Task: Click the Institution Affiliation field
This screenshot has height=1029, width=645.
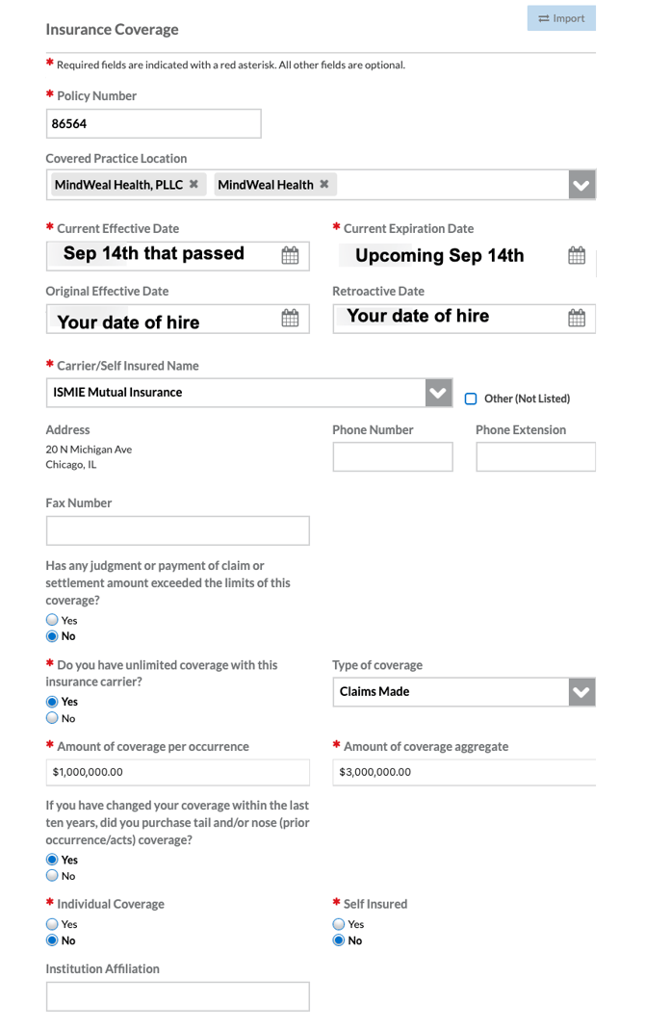Action: point(178,996)
